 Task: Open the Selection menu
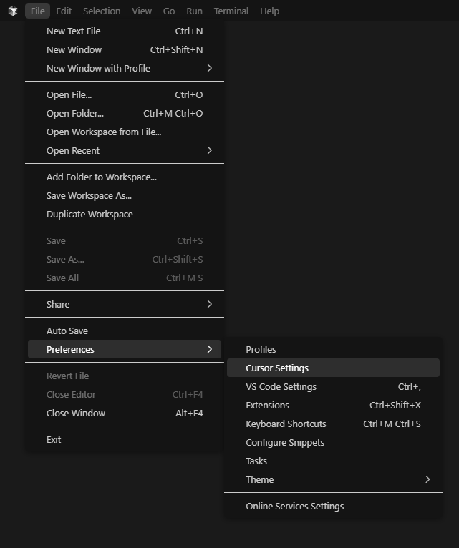102,11
